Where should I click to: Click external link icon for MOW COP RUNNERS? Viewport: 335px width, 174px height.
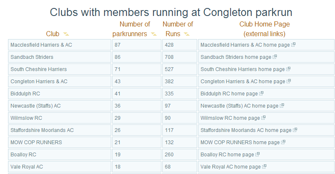pos(283,142)
